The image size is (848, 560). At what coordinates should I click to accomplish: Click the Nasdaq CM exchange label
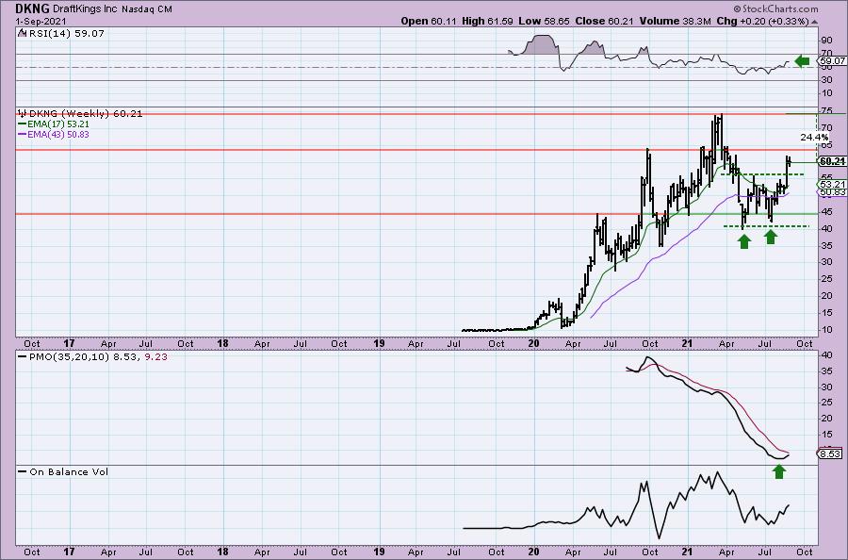click(x=147, y=9)
